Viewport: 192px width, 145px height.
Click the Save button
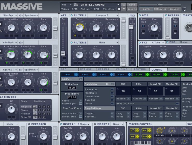click(132, 5)
